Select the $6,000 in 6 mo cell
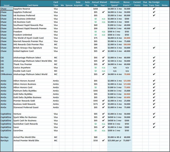The width and height of the screenshot is (170, 152). [115, 38]
